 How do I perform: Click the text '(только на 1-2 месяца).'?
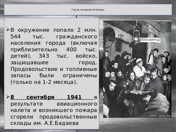[44, 82]
